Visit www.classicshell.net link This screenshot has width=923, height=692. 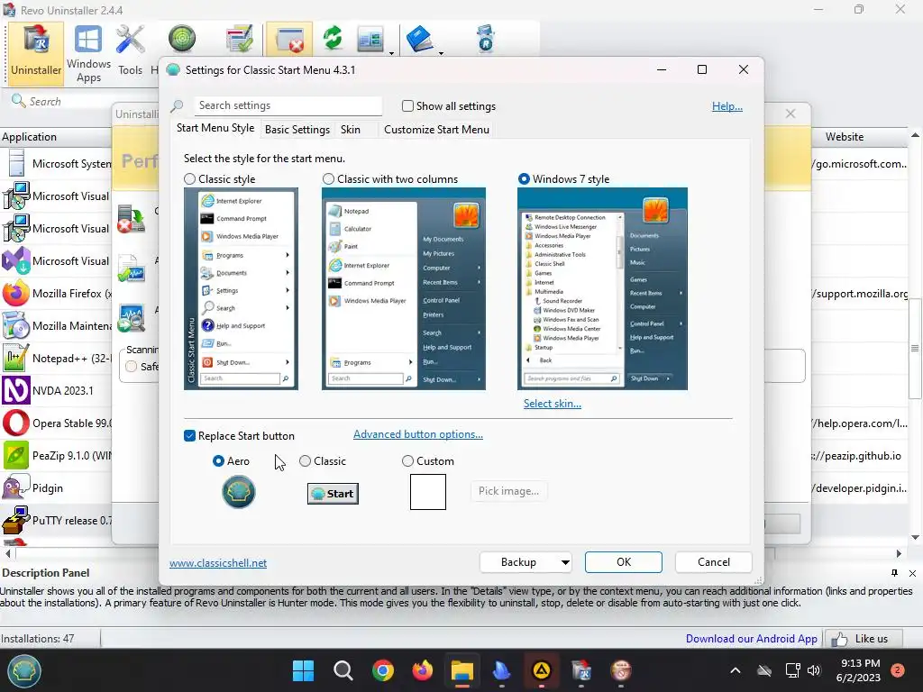218,563
